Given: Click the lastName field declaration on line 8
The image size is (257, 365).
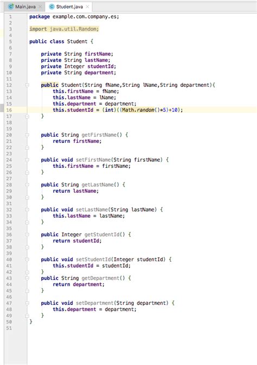Looking at the screenshot, I should coord(75,60).
